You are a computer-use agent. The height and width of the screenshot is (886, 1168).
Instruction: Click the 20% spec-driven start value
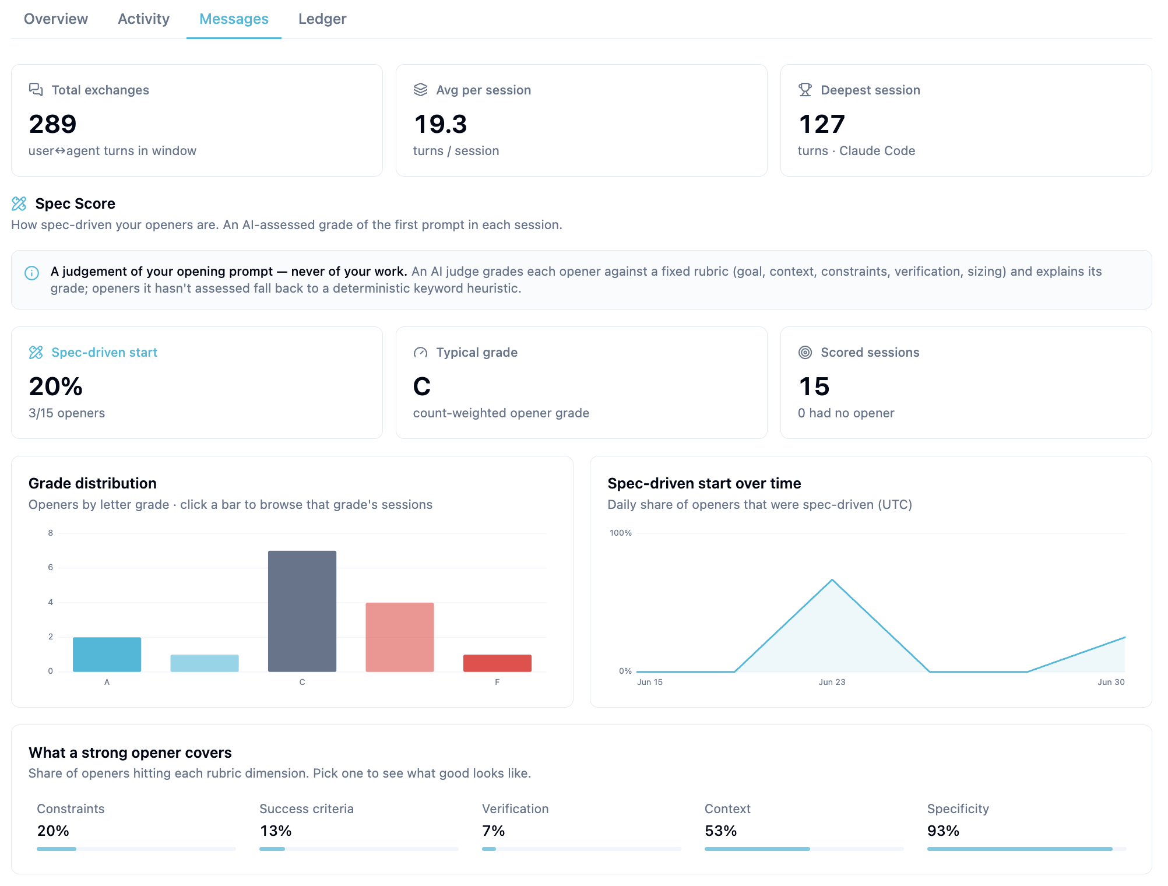coord(55,386)
